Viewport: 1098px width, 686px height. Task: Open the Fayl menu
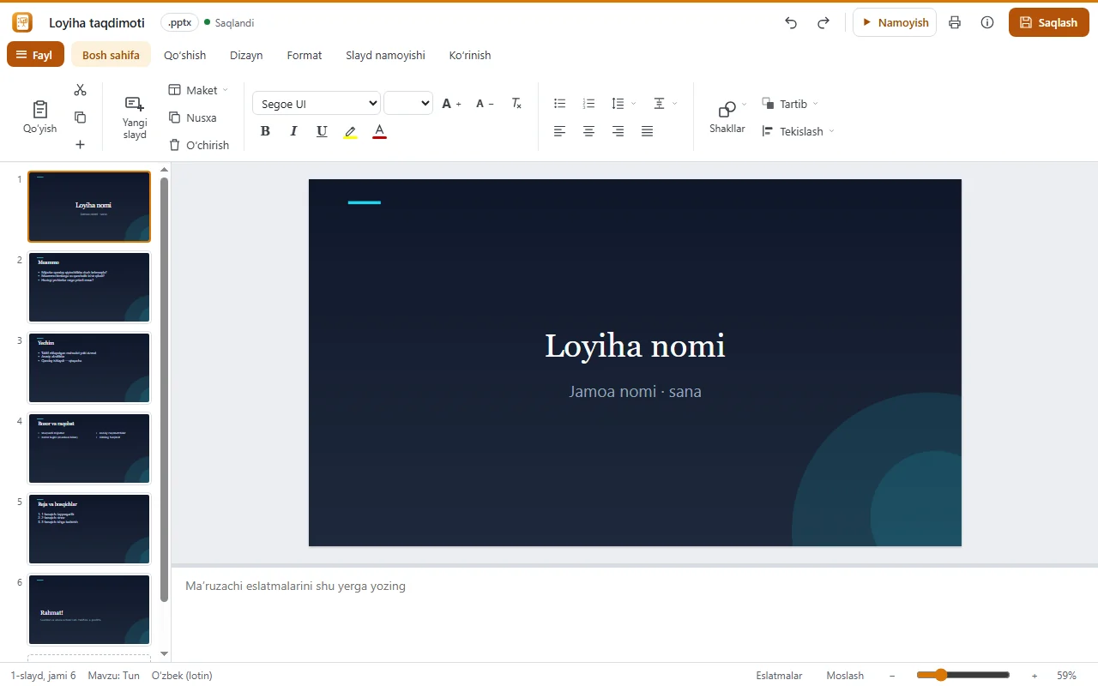pos(35,55)
